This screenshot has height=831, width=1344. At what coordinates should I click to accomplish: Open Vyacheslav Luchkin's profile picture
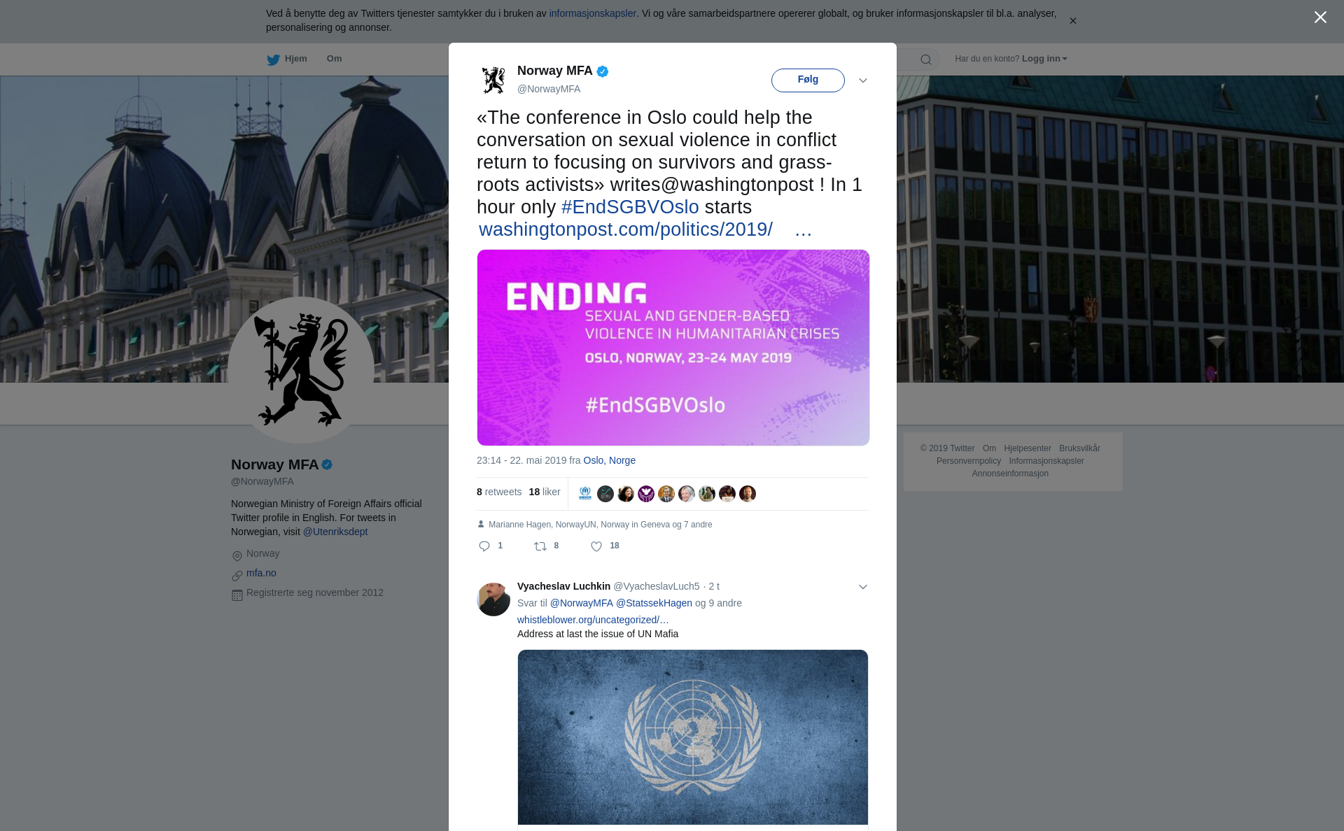(493, 599)
